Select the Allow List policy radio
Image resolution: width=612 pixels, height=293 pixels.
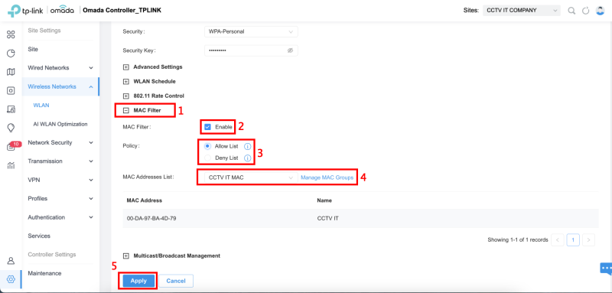pyautogui.click(x=207, y=146)
